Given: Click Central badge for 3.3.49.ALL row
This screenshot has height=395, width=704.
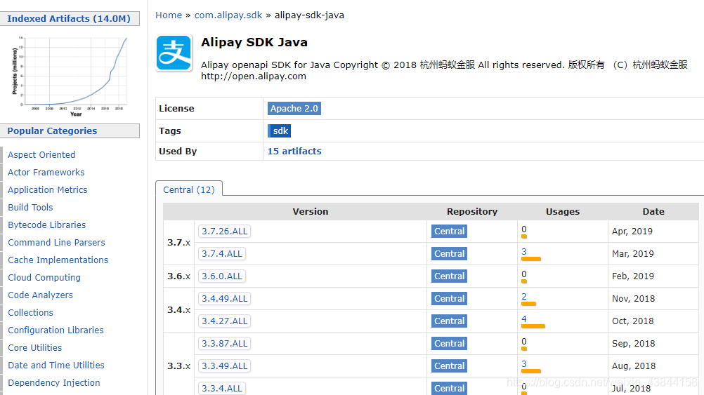Looking at the screenshot, I should 449,366.
